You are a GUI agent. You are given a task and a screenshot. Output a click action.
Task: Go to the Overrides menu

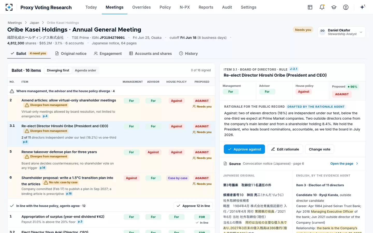point(141,7)
